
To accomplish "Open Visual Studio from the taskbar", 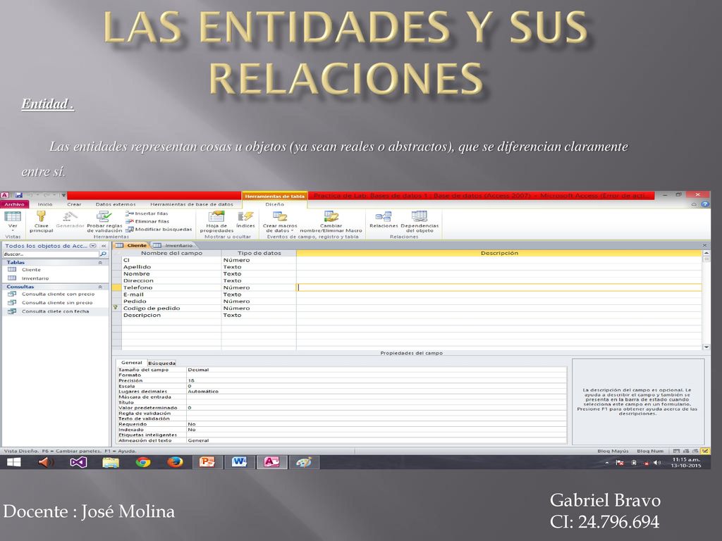I will [78, 462].
